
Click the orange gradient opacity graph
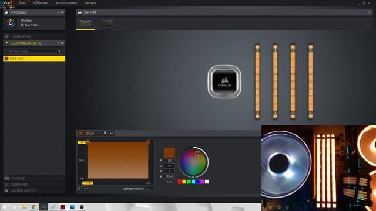click(118, 161)
